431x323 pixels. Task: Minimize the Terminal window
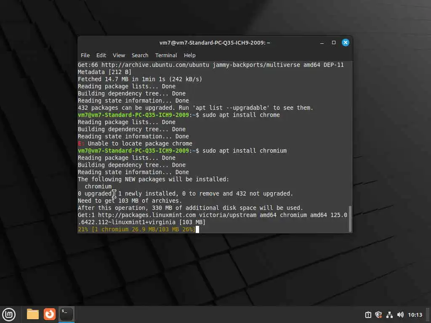click(322, 42)
